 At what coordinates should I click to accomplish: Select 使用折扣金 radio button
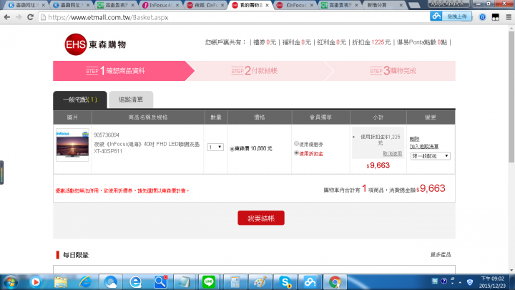[x=296, y=153]
